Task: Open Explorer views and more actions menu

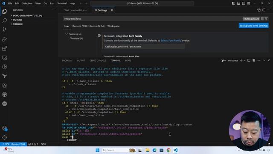Action: (x=54, y=10)
